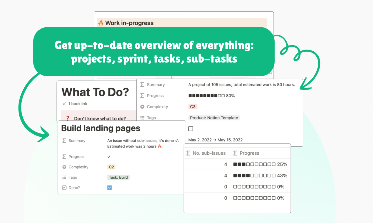This screenshot has width=373, height=223.
Task: Click the Tags label in the project card
Action: click(151, 118)
